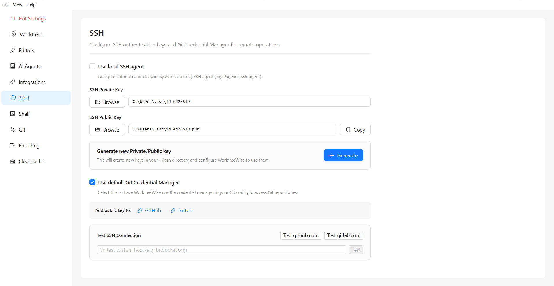Click the SSH private key path field
554x286 pixels.
[x=249, y=102]
